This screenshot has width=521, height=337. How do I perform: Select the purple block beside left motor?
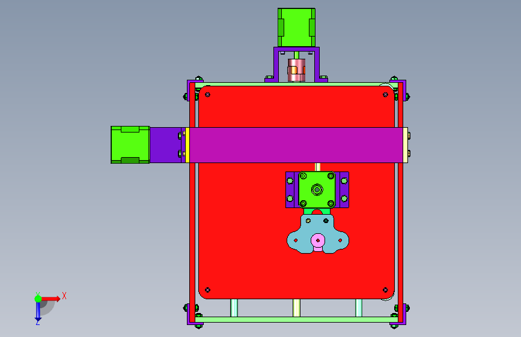click(165, 145)
